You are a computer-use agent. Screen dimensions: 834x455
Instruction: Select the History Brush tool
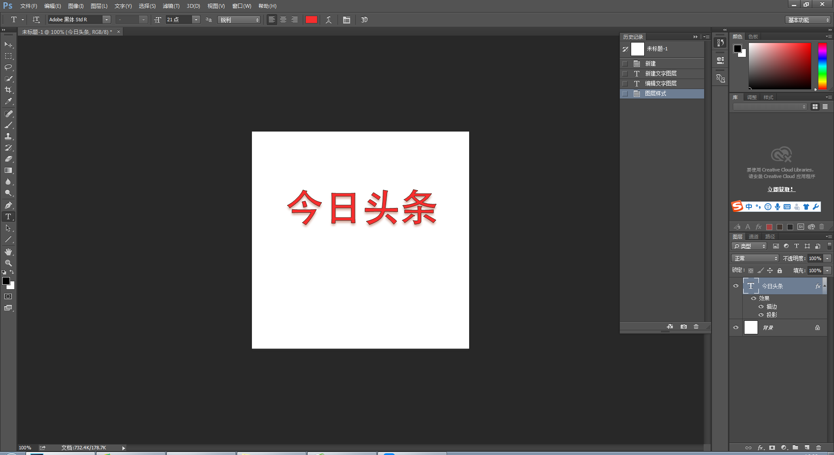(8, 148)
